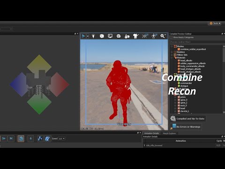
Task: Open the empty combo box at top left
Action: coord(7,29)
